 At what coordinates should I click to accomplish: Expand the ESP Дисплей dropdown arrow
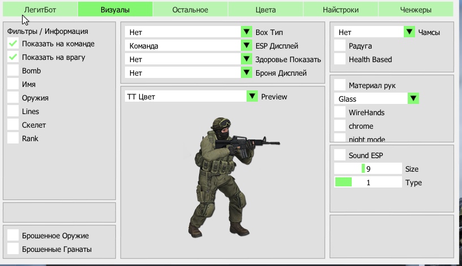247,45
